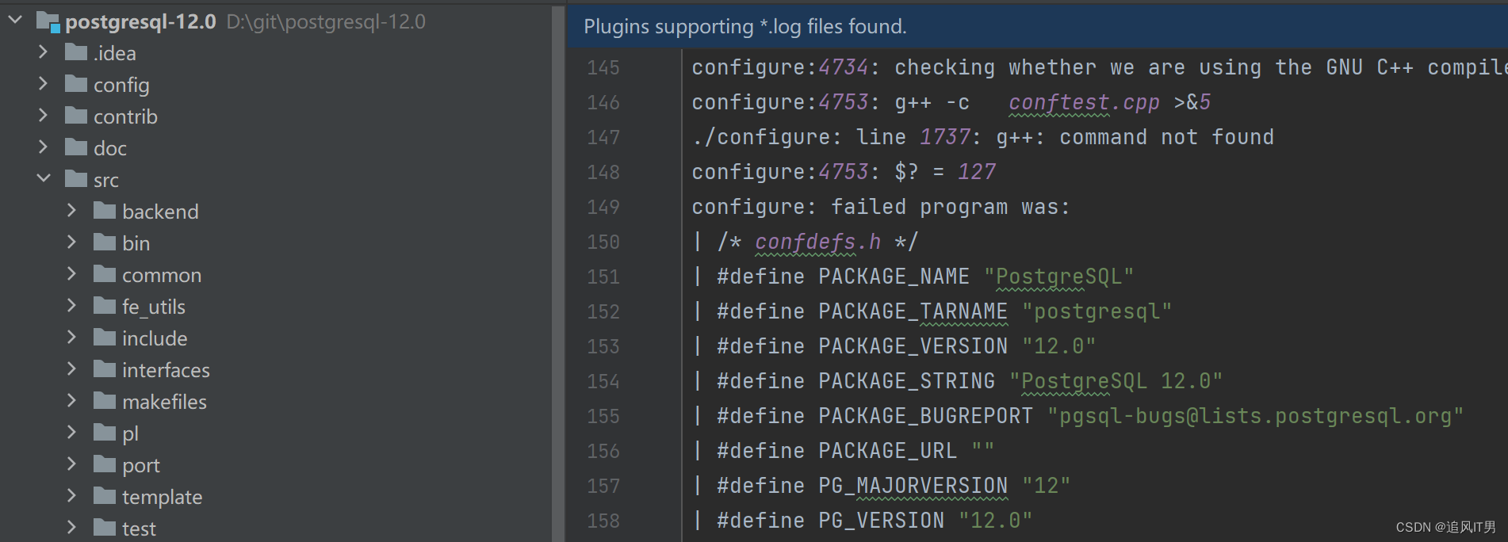
Task: Select the template tree item label
Action: pyautogui.click(x=163, y=498)
